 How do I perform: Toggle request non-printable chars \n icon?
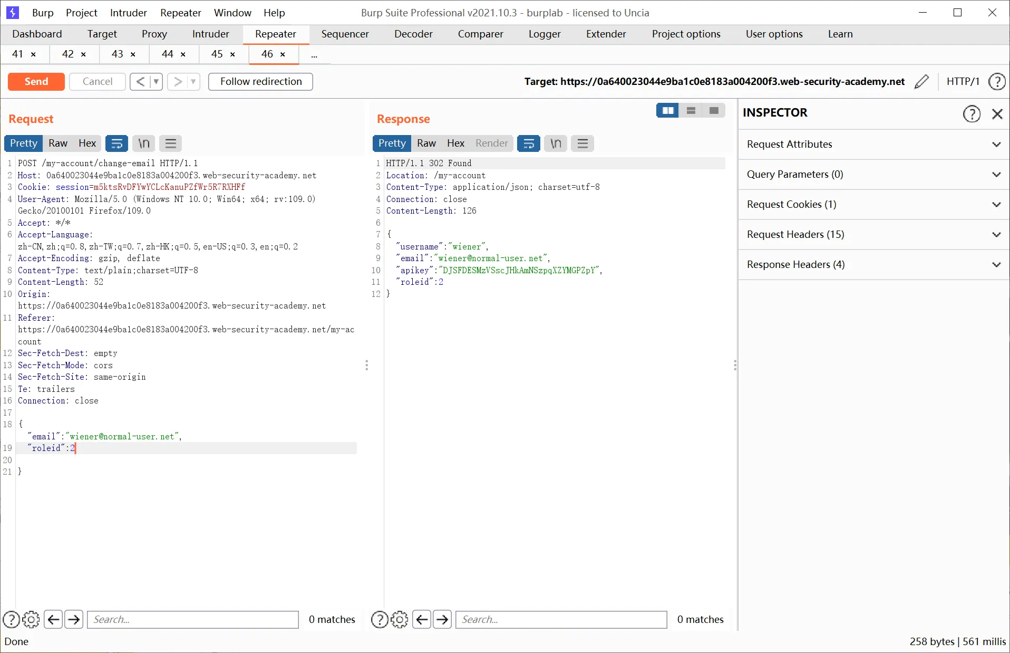point(144,143)
